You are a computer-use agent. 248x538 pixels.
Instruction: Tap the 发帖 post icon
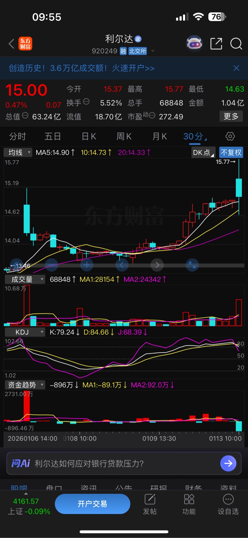tap(150, 504)
